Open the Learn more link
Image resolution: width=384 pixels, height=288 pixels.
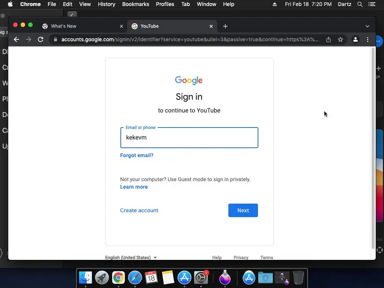click(x=134, y=187)
